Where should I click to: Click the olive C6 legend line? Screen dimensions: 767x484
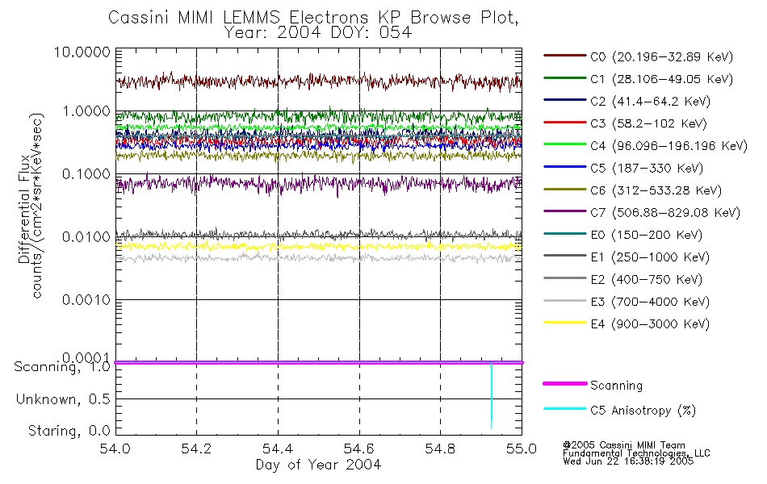(x=564, y=190)
